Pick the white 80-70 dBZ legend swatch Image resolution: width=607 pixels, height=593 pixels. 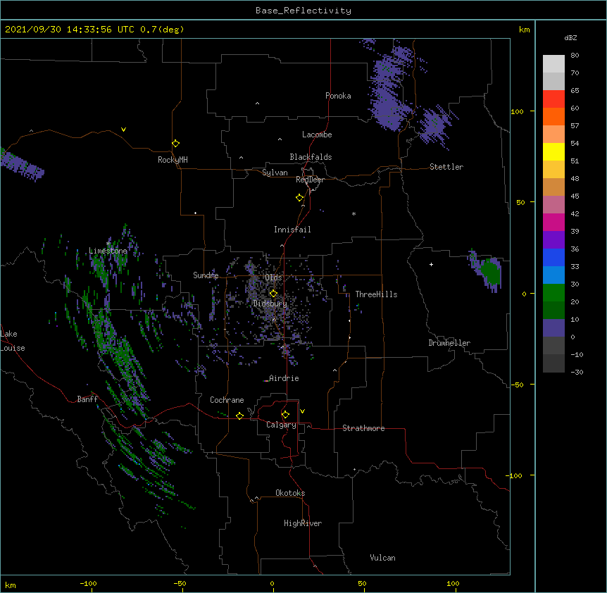(x=553, y=64)
